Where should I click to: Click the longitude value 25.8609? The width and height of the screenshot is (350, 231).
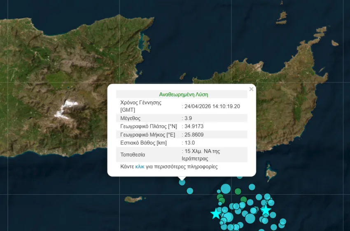point(194,134)
